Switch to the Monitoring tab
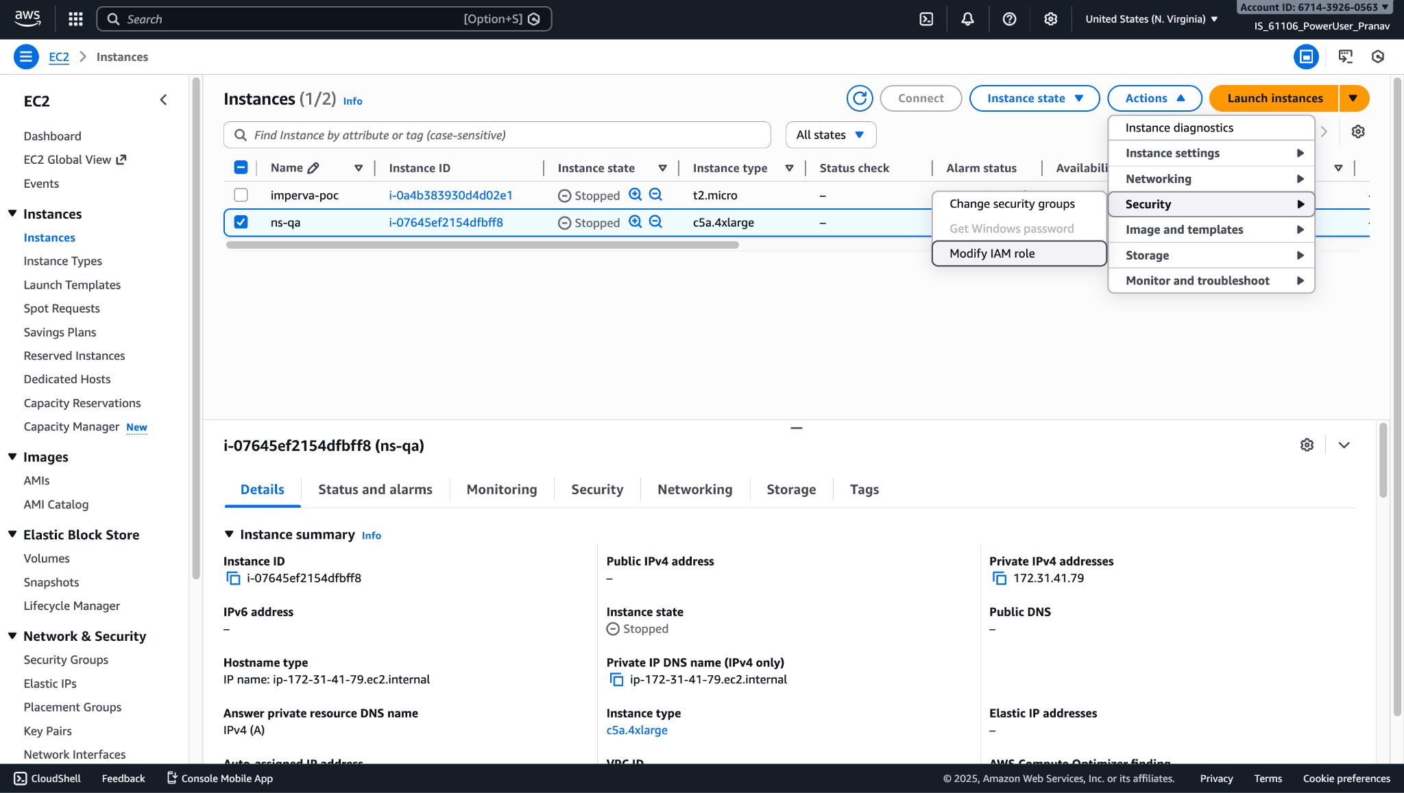 click(x=502, y=489)
